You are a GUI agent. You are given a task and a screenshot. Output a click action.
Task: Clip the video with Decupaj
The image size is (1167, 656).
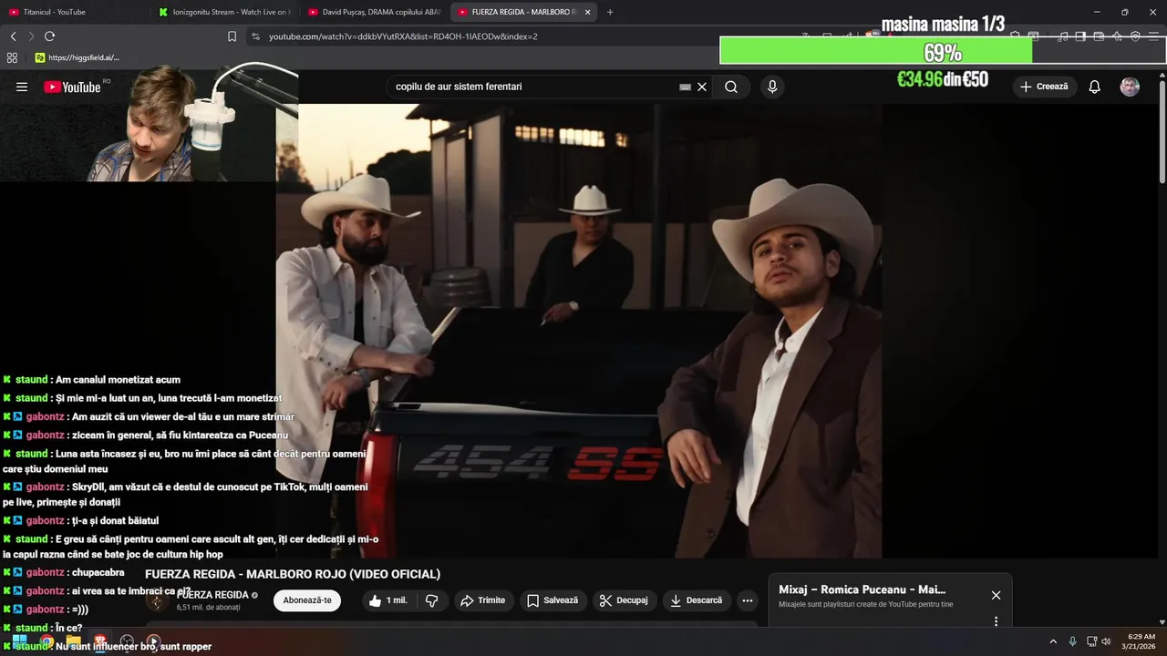point(624,600)
